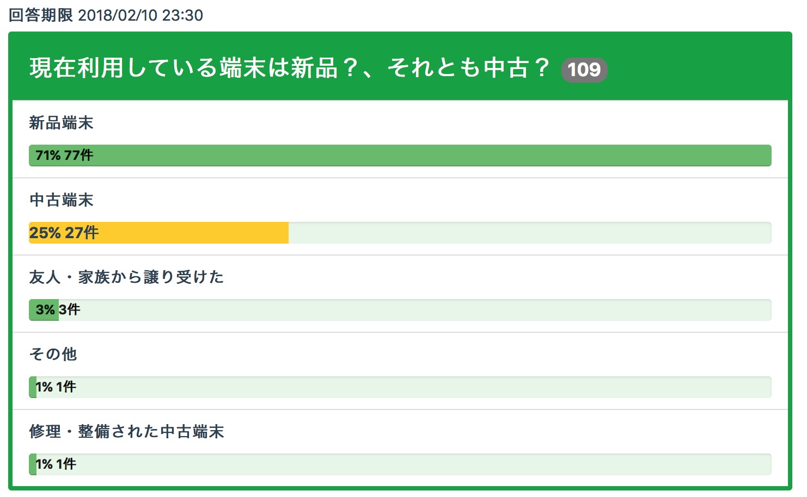Click the 2018/02/10 23:30 deadline date
807x497 pixels.
click(x=140, y=15)
